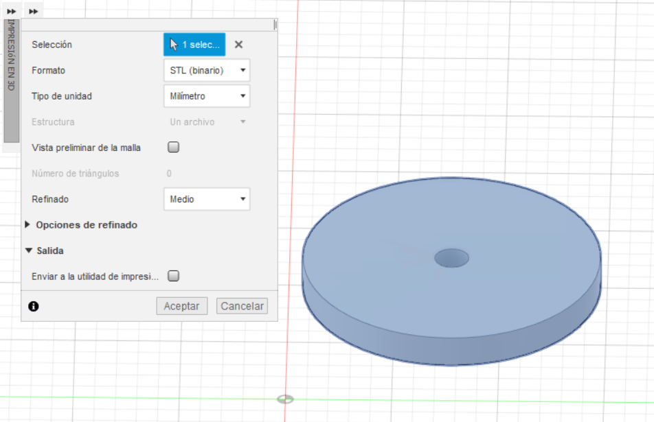Click the origin point marker on the grid
The height and width of the screenshot is (422, 654).
285,399
